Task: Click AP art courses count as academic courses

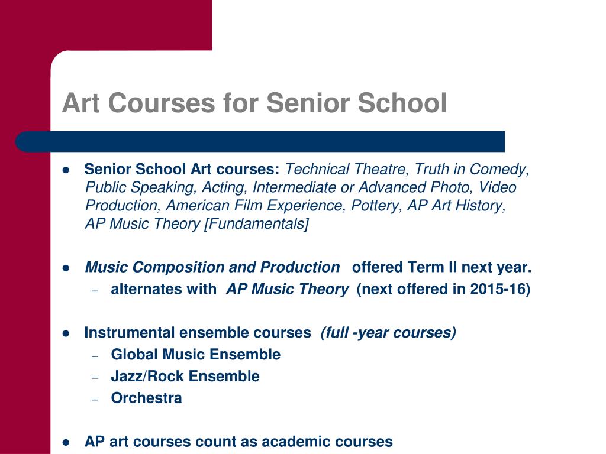Action: coord(238,441)
